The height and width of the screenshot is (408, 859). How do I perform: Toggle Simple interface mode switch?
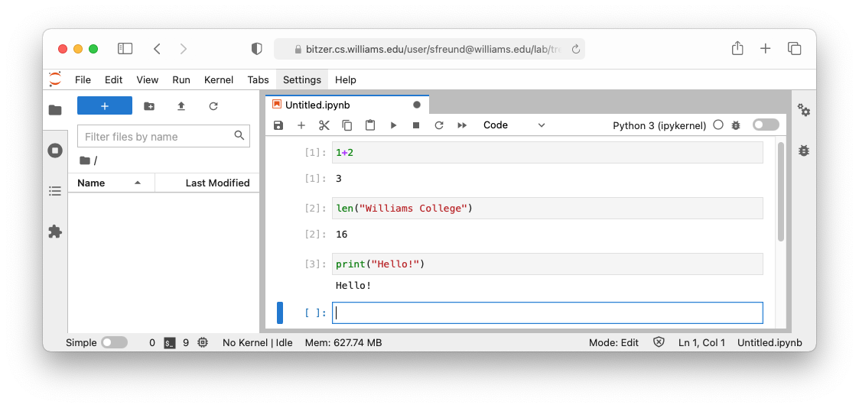pos(115,343)
